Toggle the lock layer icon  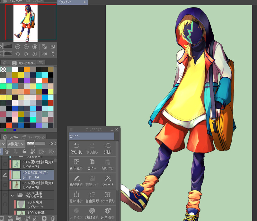click(24, 151)
